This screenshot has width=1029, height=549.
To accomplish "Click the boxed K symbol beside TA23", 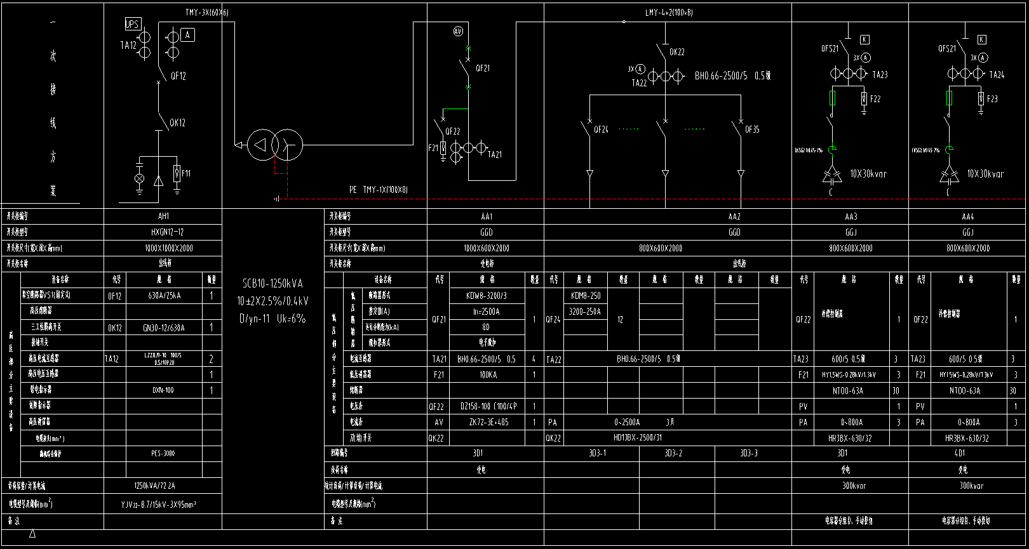I will 864,39.
